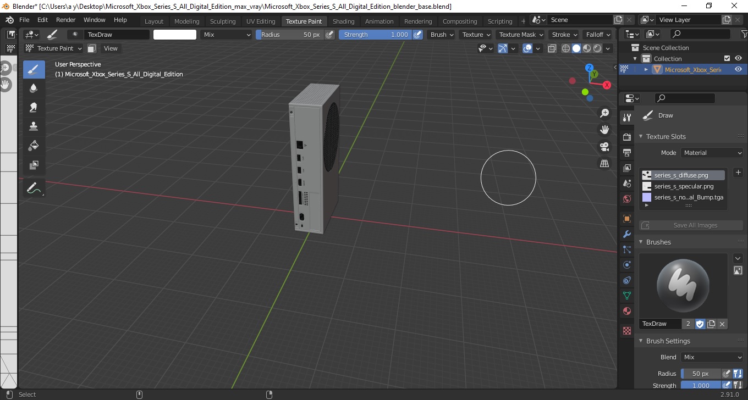Image resolution: width=748 pixels, height=400 pixels.
Task: Open Render properties tab
Action: (626, 137)
